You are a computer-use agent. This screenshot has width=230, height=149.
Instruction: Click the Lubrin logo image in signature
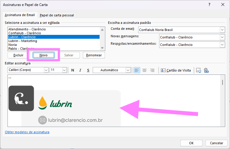55,103
